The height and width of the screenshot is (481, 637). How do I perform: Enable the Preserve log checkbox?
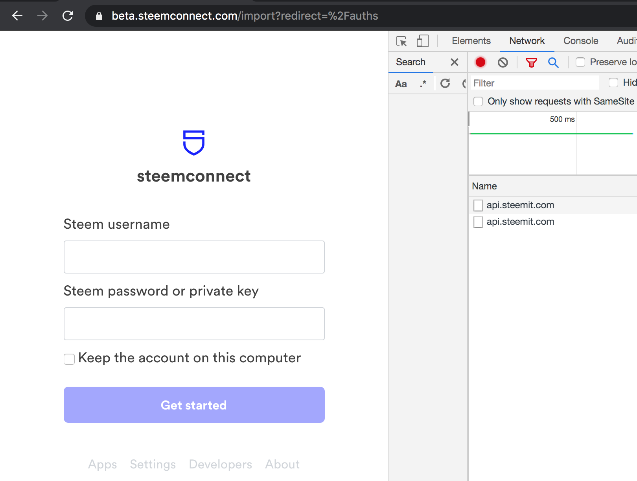580,62
